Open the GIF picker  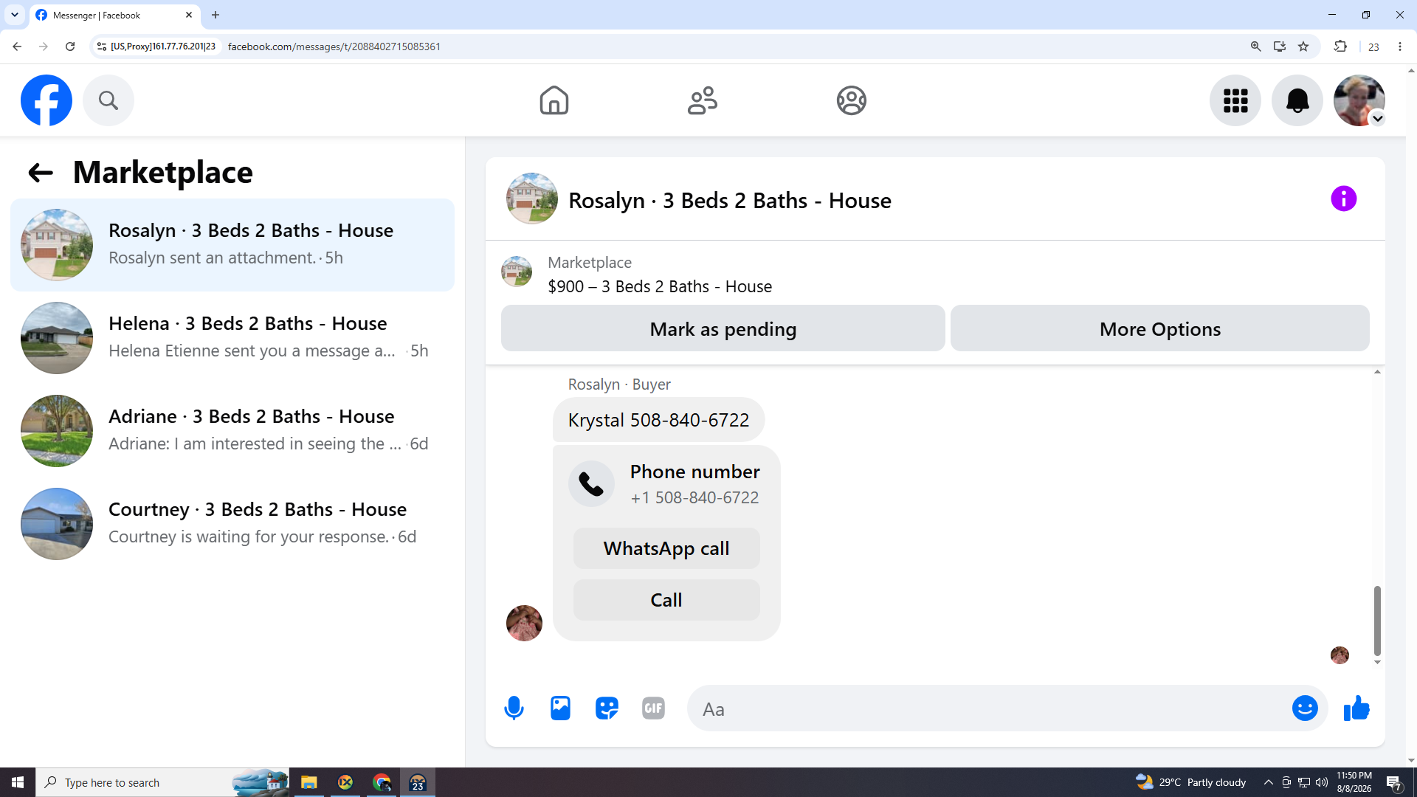tap(653, 708)
